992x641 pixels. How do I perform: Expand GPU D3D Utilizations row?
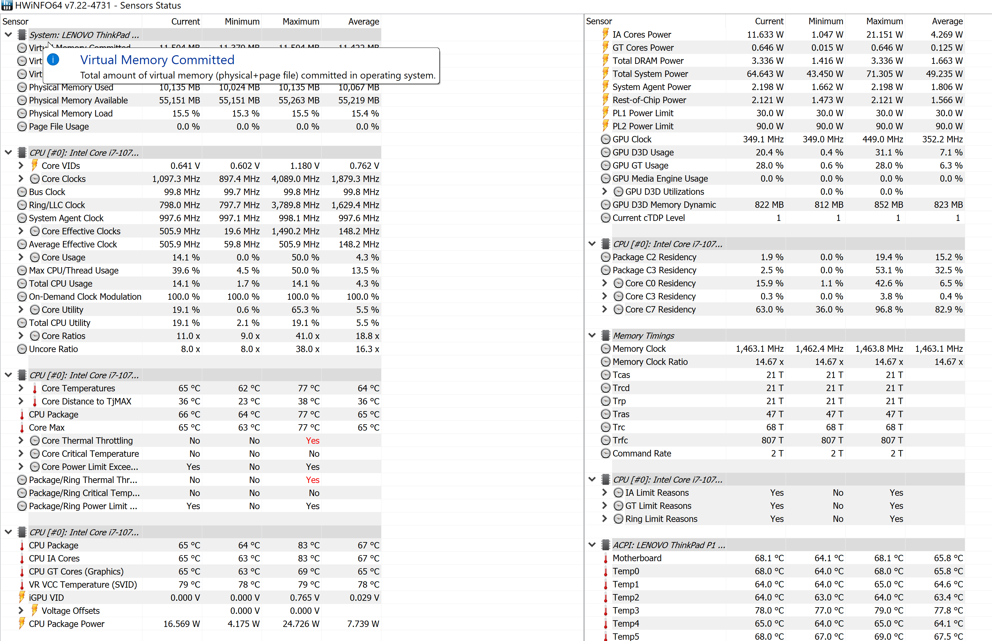[x=605, y=192]
